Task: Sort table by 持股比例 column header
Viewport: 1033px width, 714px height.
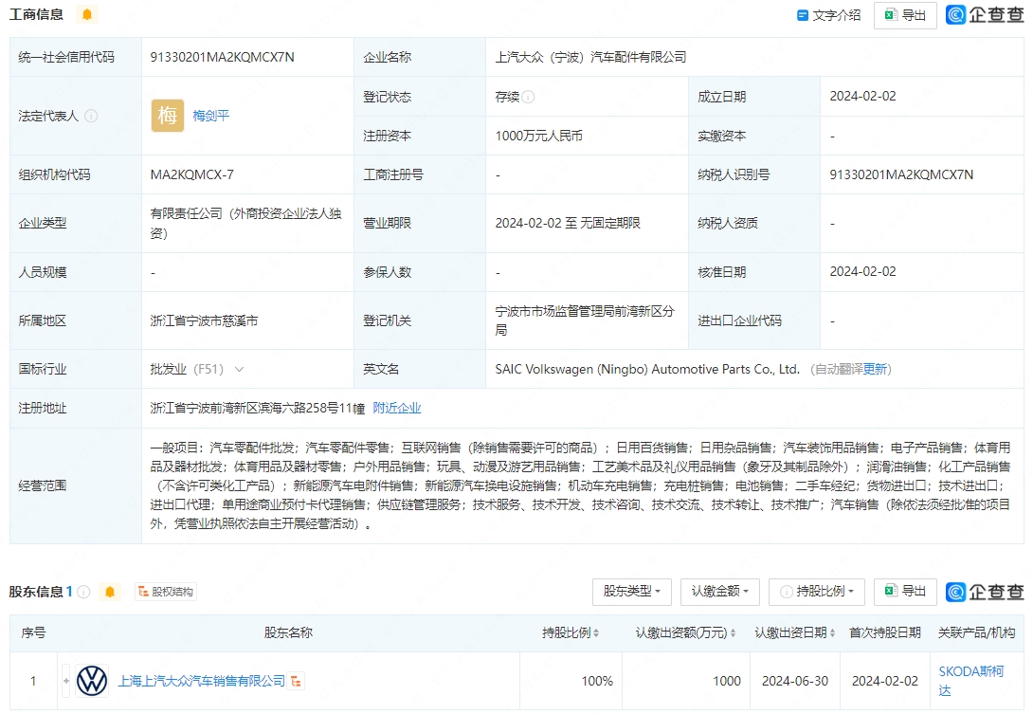Action: click(571, 632)
